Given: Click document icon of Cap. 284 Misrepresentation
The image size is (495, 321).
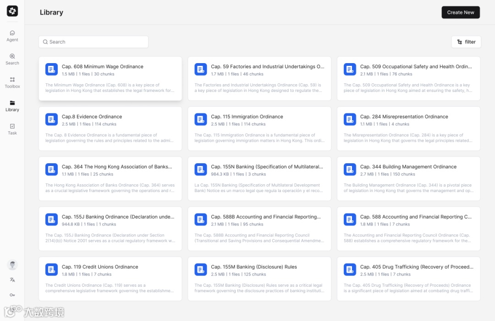Looking at the screenshot, I should pos(350,119).
